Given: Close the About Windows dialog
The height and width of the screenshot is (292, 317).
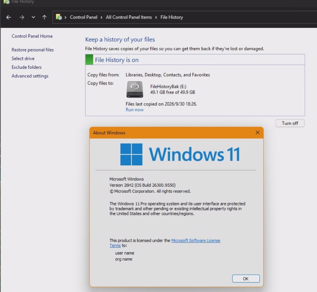Looking at the screenshot, I should pos(257,132).
